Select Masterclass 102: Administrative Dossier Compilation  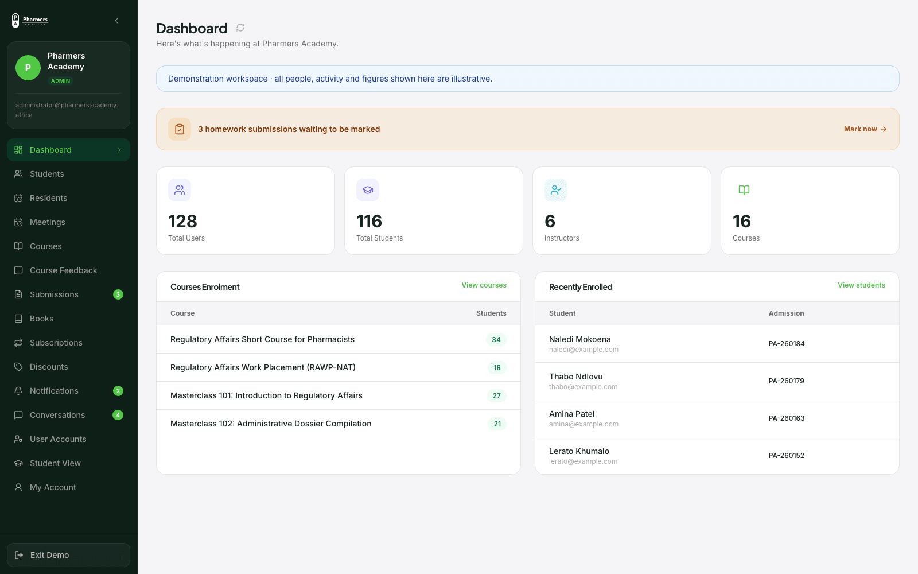(339, 424)
